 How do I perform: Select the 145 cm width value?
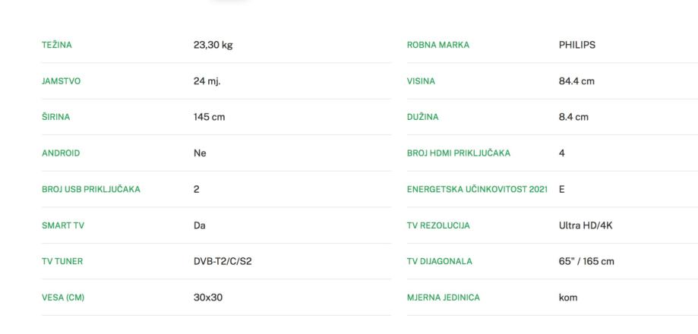[209, 117]
